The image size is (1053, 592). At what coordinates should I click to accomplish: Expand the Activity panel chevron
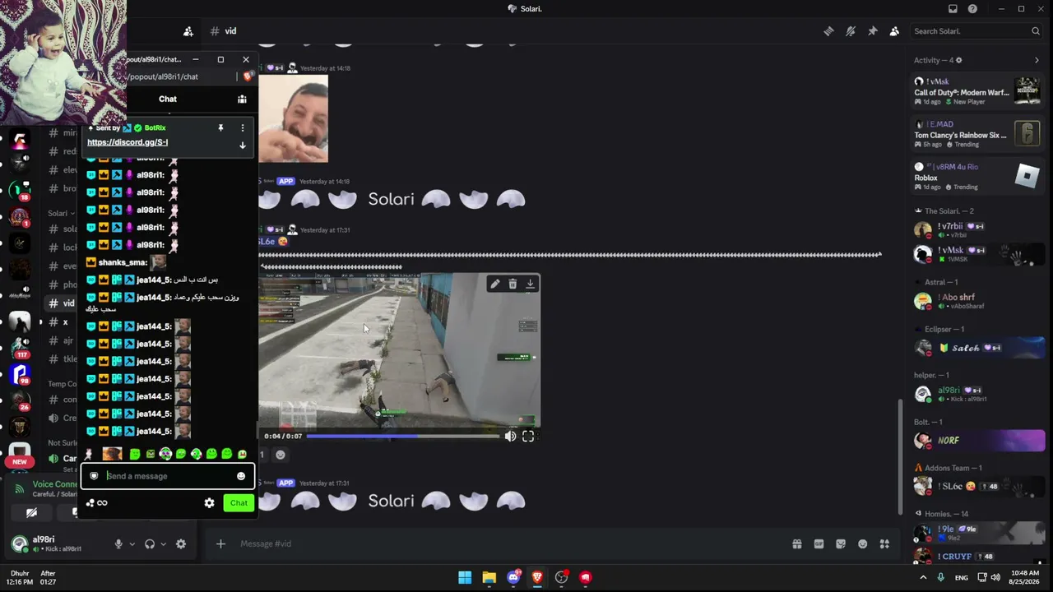coord(1037,60)
